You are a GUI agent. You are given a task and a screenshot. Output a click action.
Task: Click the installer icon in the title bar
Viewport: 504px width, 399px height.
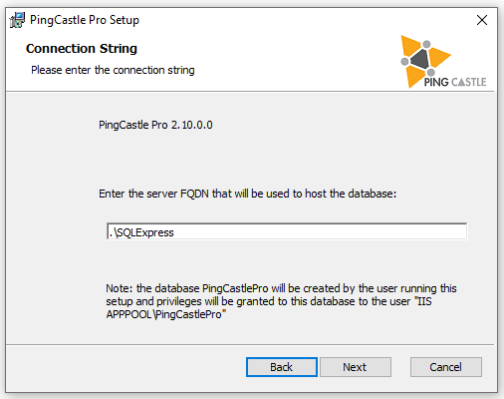17,20
